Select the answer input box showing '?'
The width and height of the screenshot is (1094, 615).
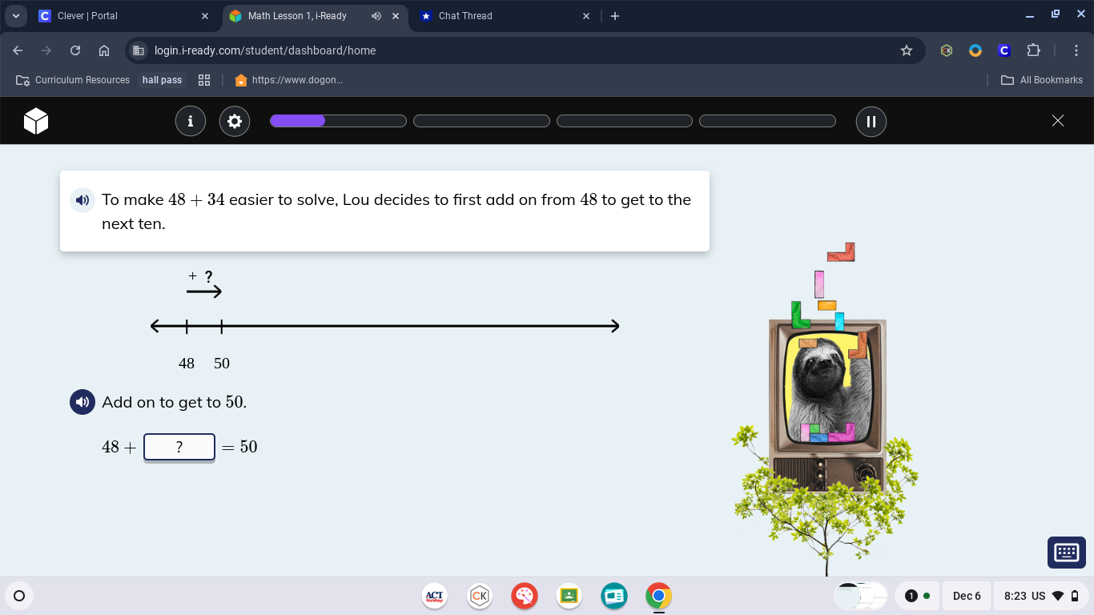coord(179,447)
